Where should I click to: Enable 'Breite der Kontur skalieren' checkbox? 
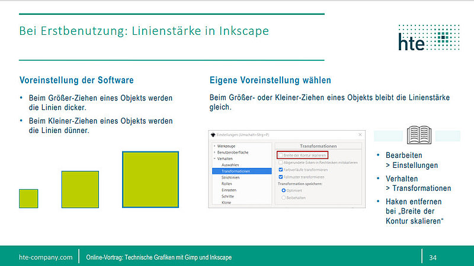click(280, 155)
